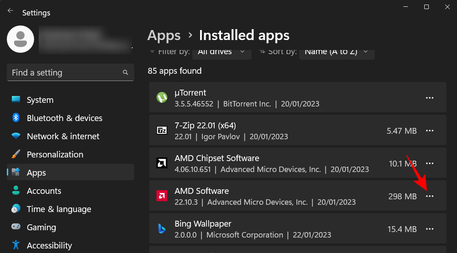
Task: Open µTorrent three-dot options menu
Action: [429, 98]
